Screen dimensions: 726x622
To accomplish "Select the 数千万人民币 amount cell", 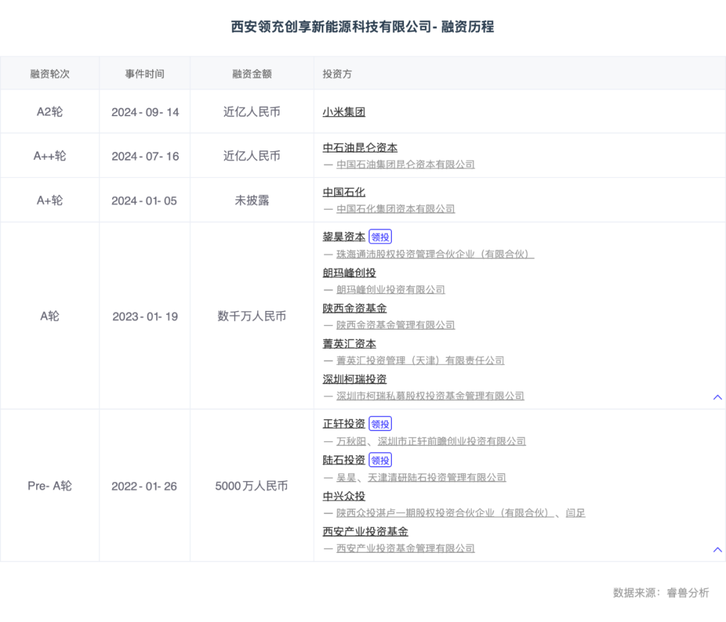I will coord(252,316).
